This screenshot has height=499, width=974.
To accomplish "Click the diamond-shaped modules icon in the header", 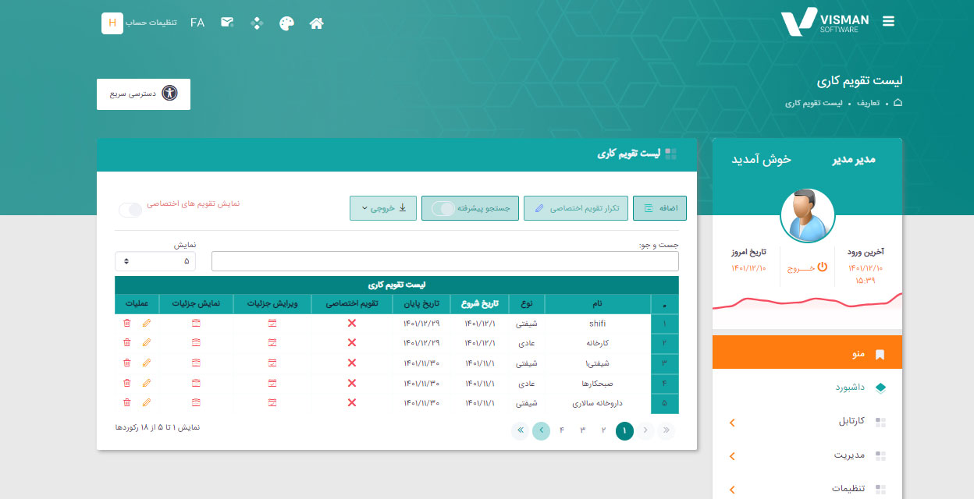I will click(x=257, y=23).
